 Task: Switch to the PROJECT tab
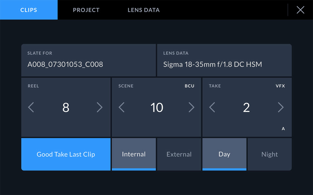point(86,10)
